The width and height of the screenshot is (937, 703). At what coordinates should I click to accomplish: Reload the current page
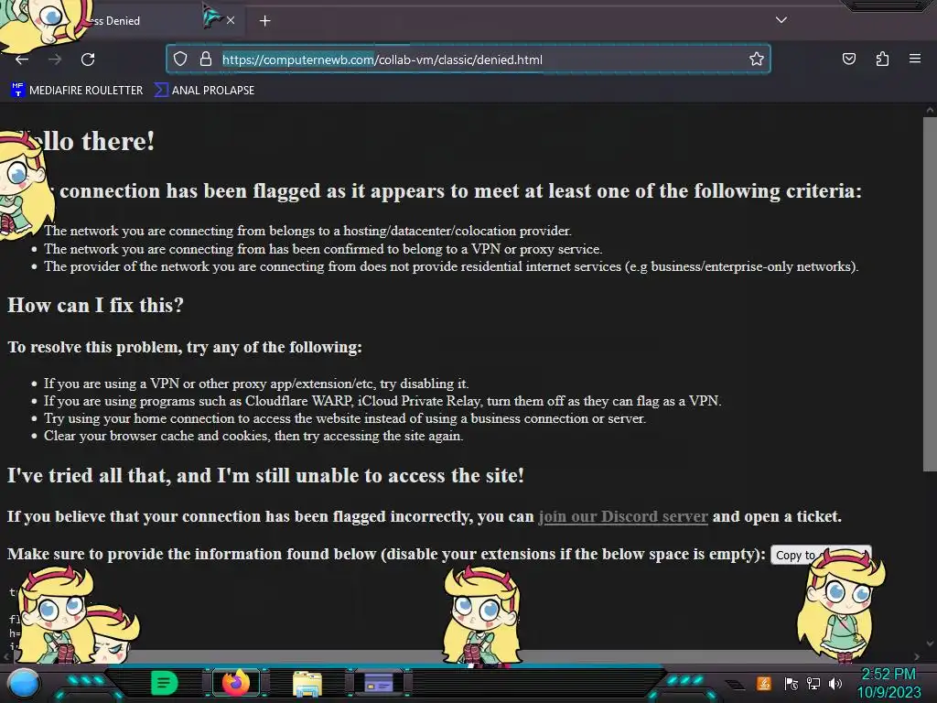click(88, 59)
